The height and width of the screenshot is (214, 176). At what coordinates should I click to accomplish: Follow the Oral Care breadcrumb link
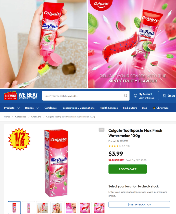coord(36,117)
